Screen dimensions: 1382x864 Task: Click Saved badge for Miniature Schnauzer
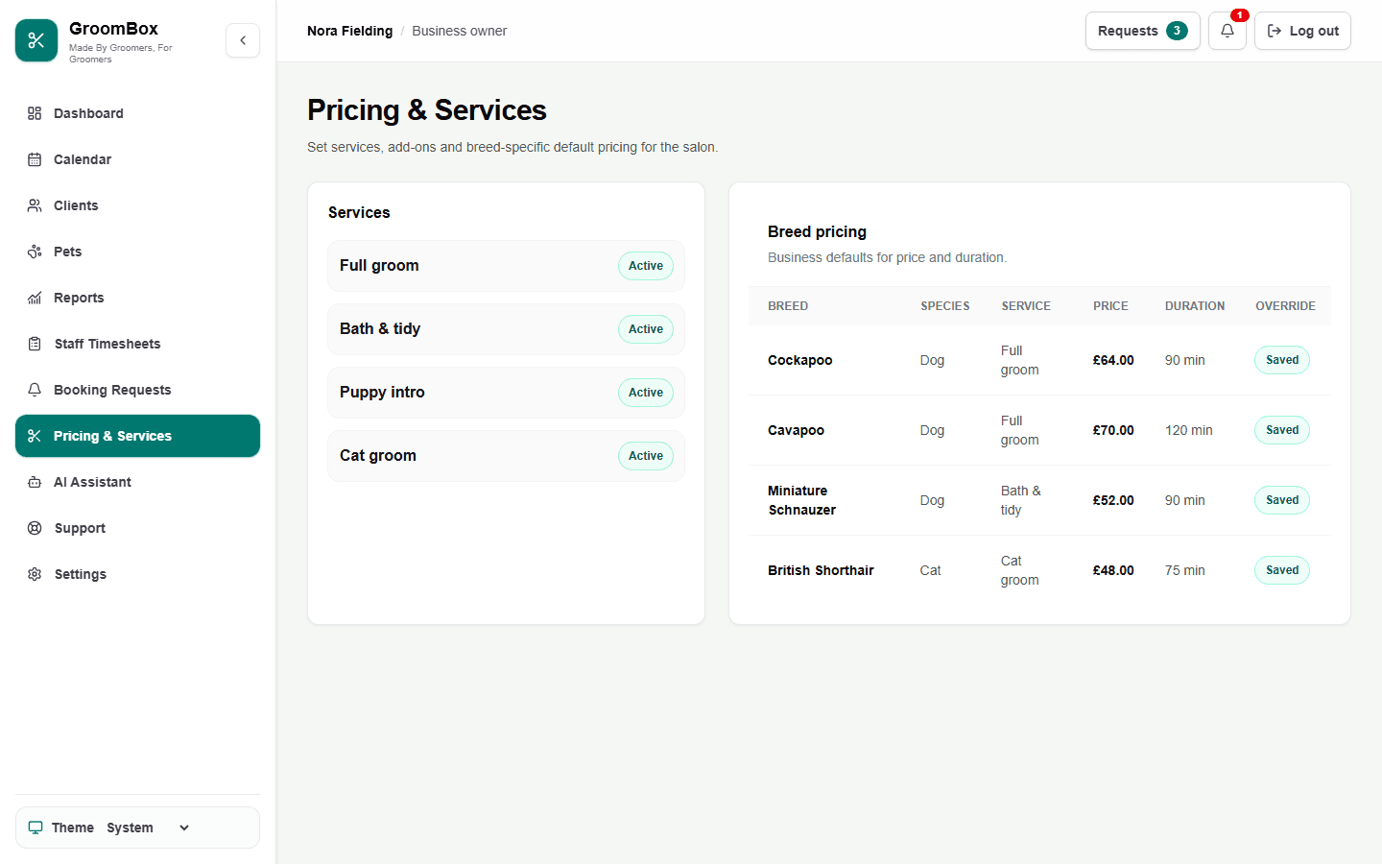[1282, 500]
